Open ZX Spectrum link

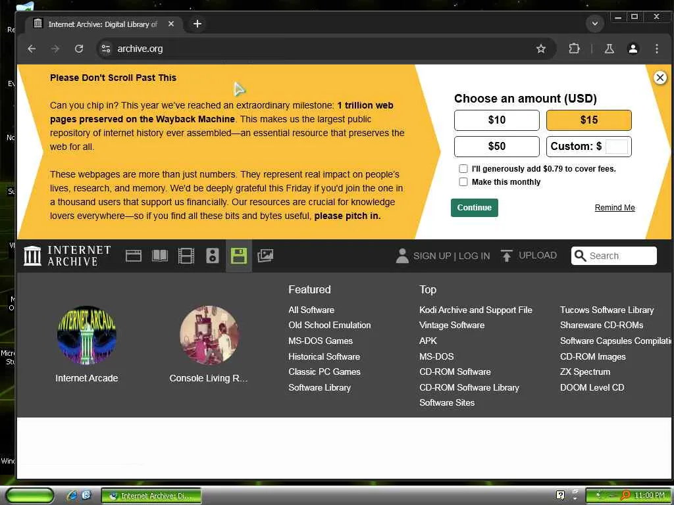tap(584, 372)
